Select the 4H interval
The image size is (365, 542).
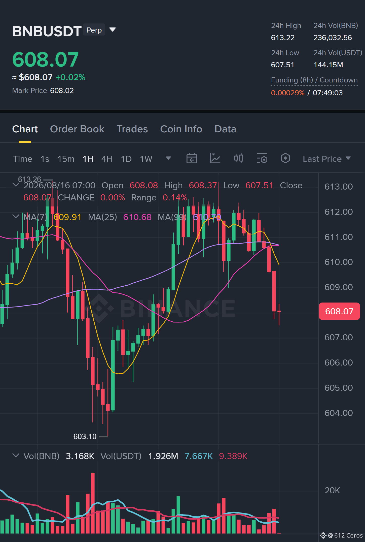point(107,159)
